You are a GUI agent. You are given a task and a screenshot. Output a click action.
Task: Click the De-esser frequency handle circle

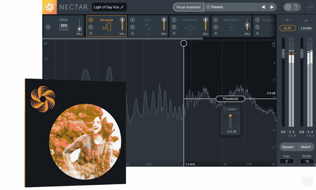[x=184, y=43]
